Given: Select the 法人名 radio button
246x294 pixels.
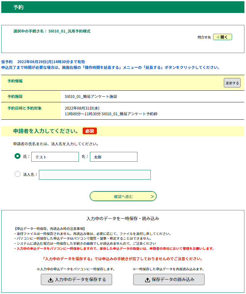Looking at the screenshot, I should pos(18,174).
